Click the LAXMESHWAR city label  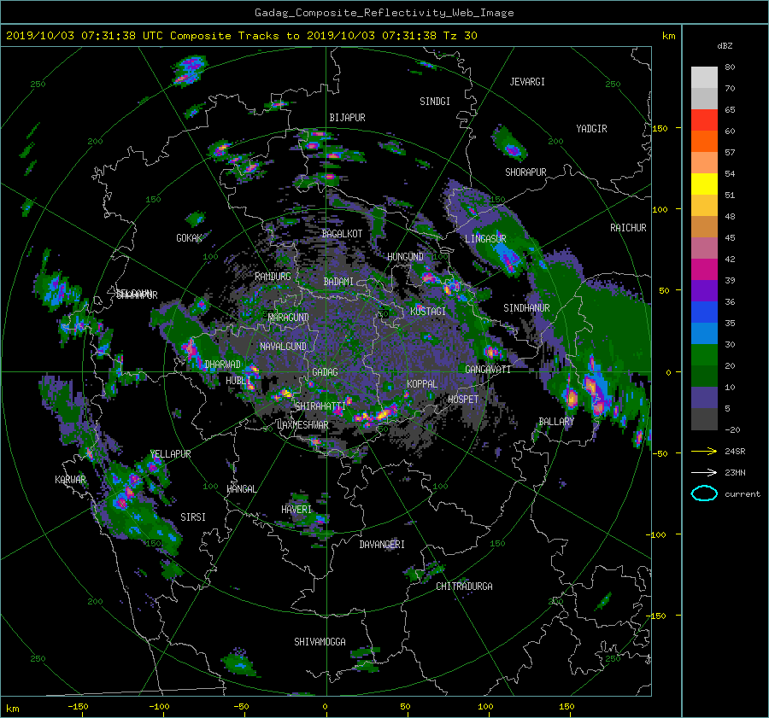click(302, 425)
